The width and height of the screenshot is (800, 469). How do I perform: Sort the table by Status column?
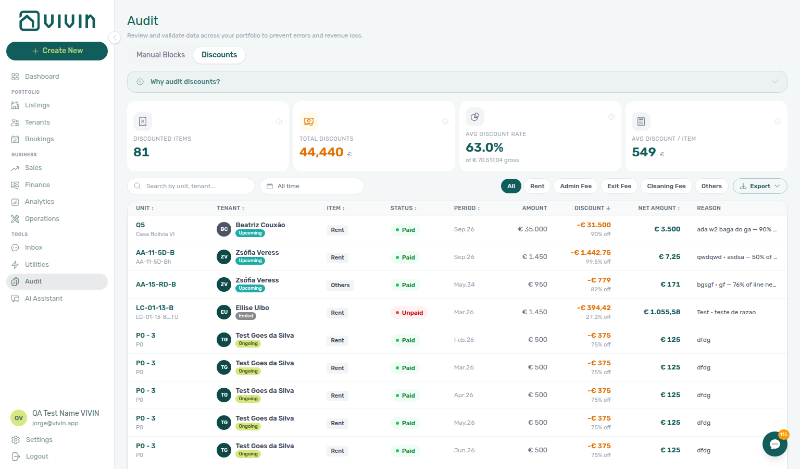coord(404,208)
